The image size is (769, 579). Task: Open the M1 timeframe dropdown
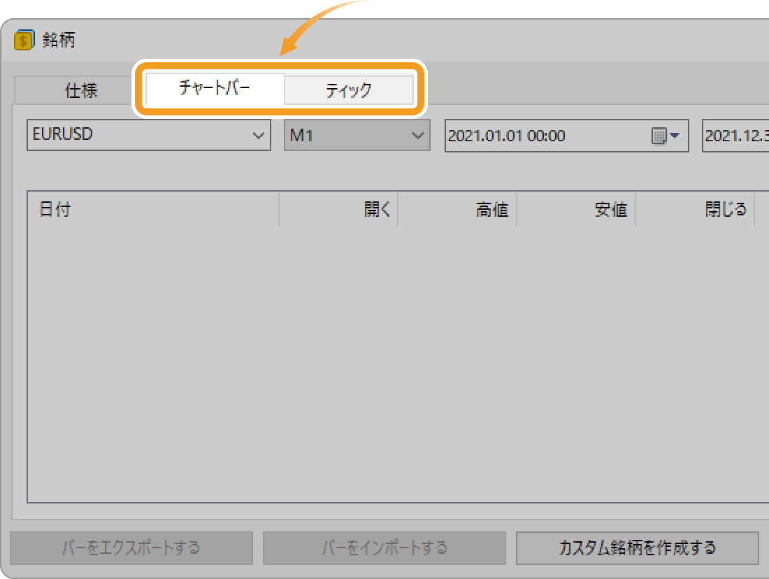(357, 135)
